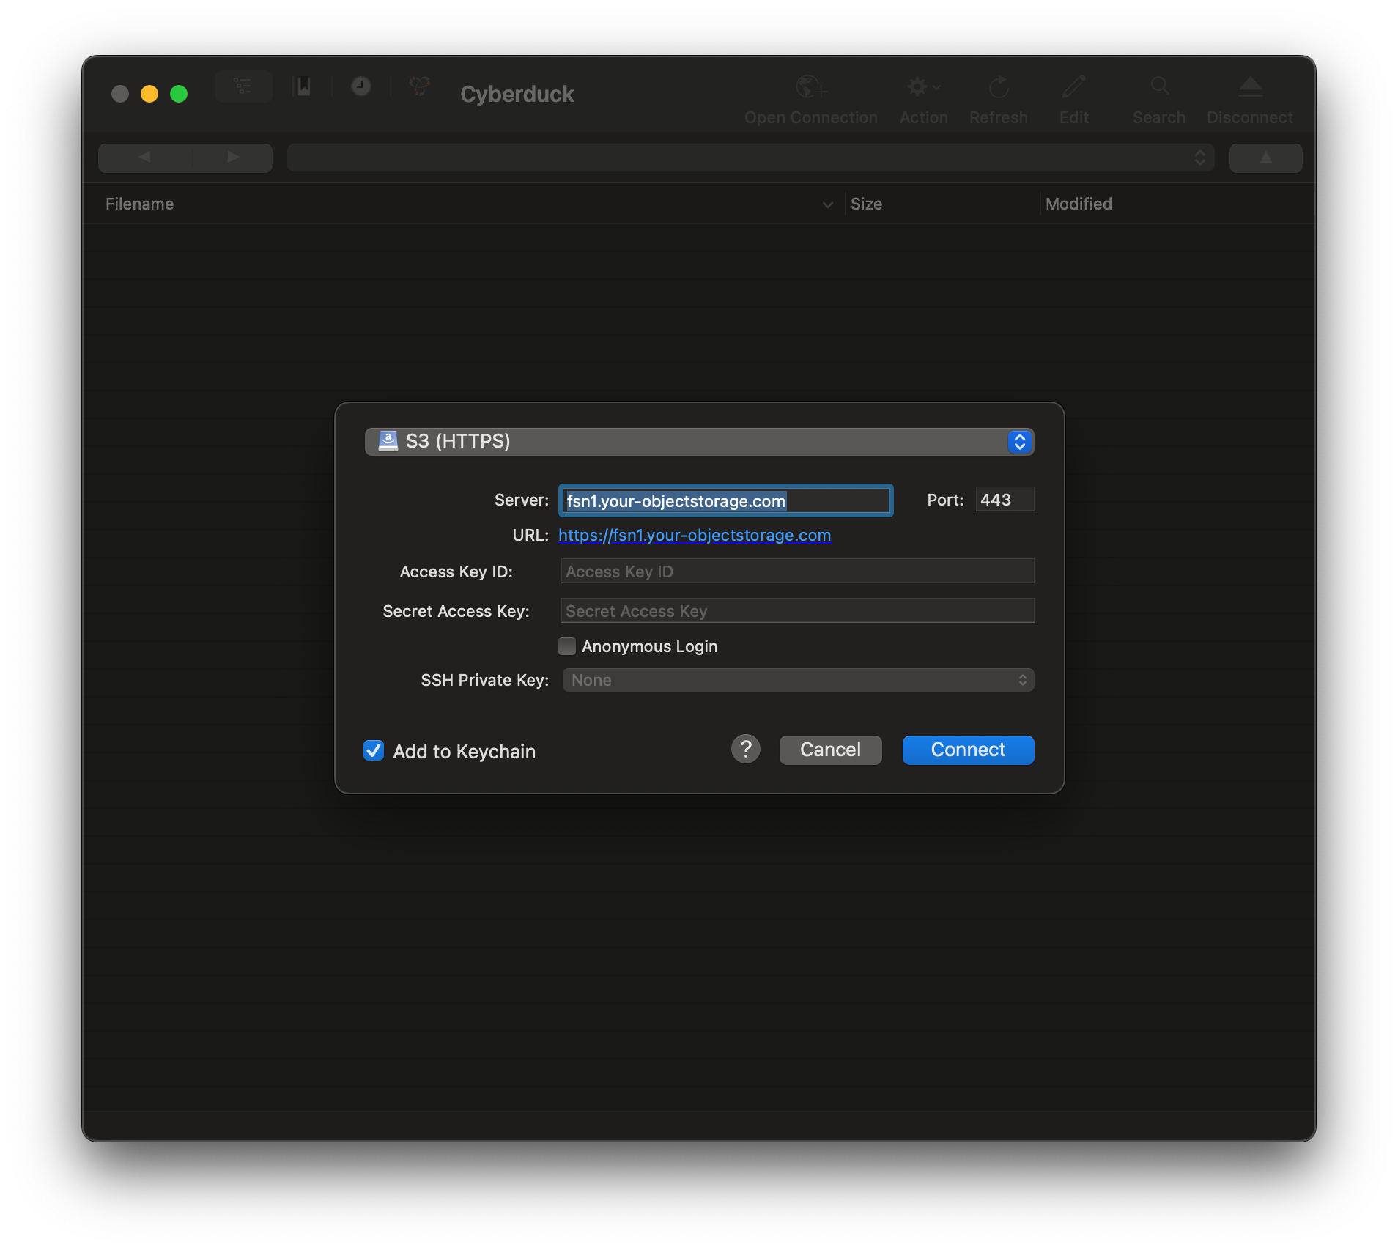The width and height of the screenshot is (1398, 1250).
Task: Open the SSH Private Key dropdown
Action: pyautogui.click(x=798, y=680)
